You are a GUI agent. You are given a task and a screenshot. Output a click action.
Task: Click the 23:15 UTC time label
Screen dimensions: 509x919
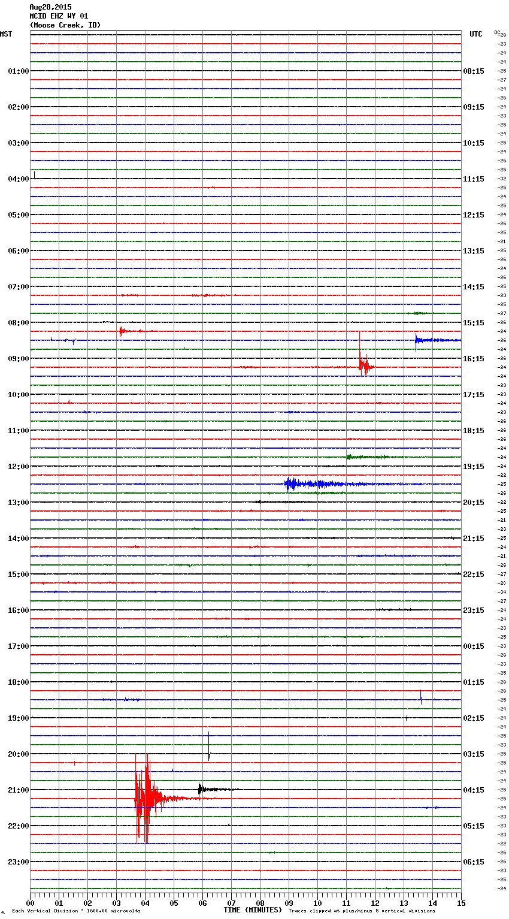pos(474,610)
